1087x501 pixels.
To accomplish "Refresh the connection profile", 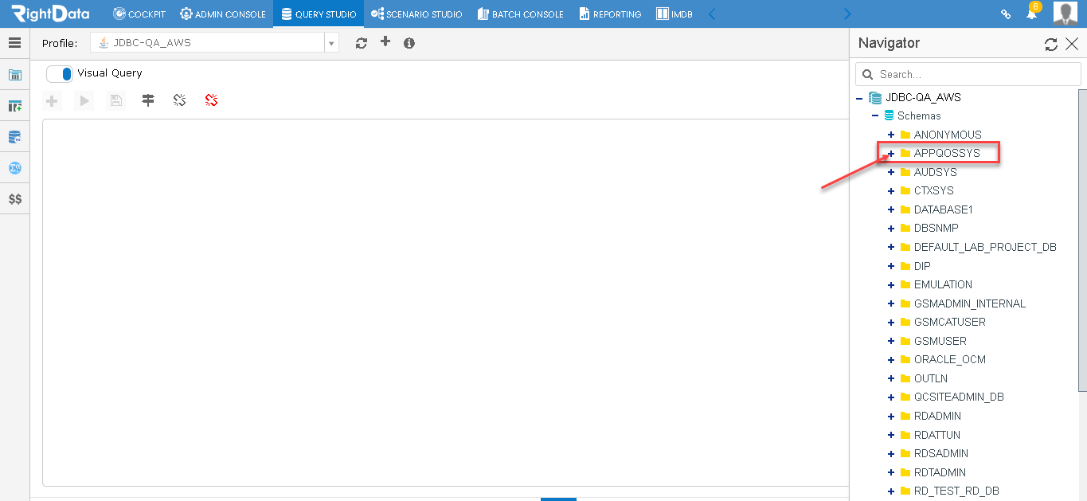I will click(x=362, y=43).
